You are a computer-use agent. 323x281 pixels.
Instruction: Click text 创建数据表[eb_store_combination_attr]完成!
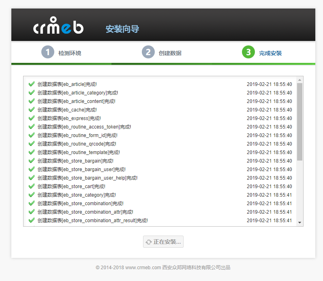pyautogui.click(x=85, y=212)
